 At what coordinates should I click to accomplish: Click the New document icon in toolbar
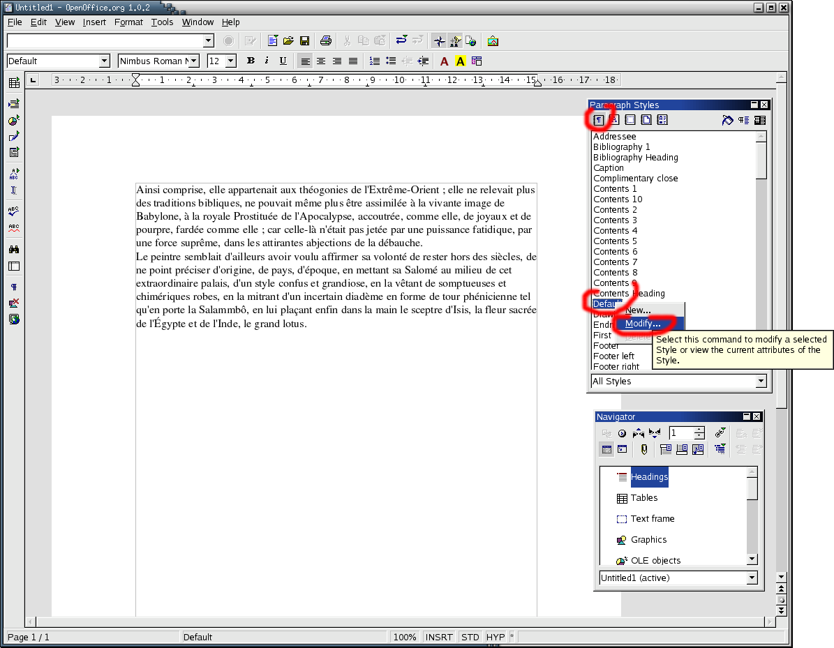click(272, 41)
